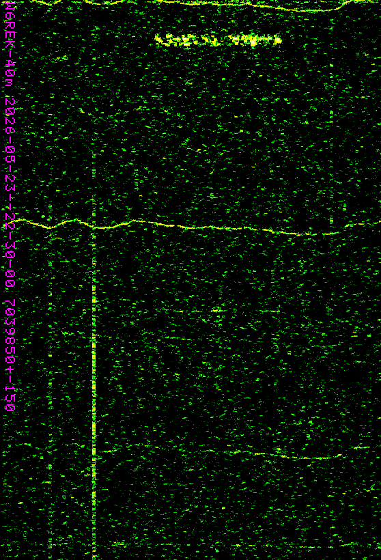Click the W6REK callsign in magenta label
The image size is (381, 560).
10,27
